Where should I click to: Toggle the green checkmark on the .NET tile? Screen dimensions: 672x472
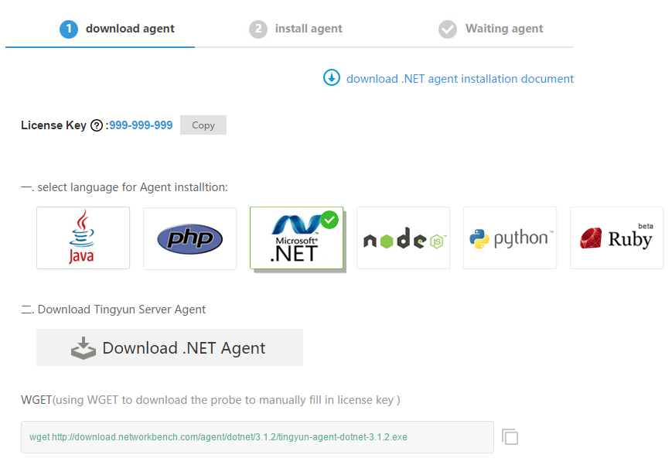click(329, 220)
